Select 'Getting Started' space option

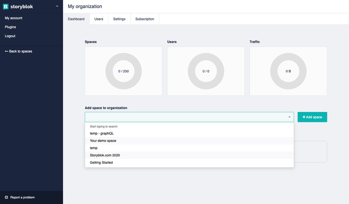pos(189,162)
